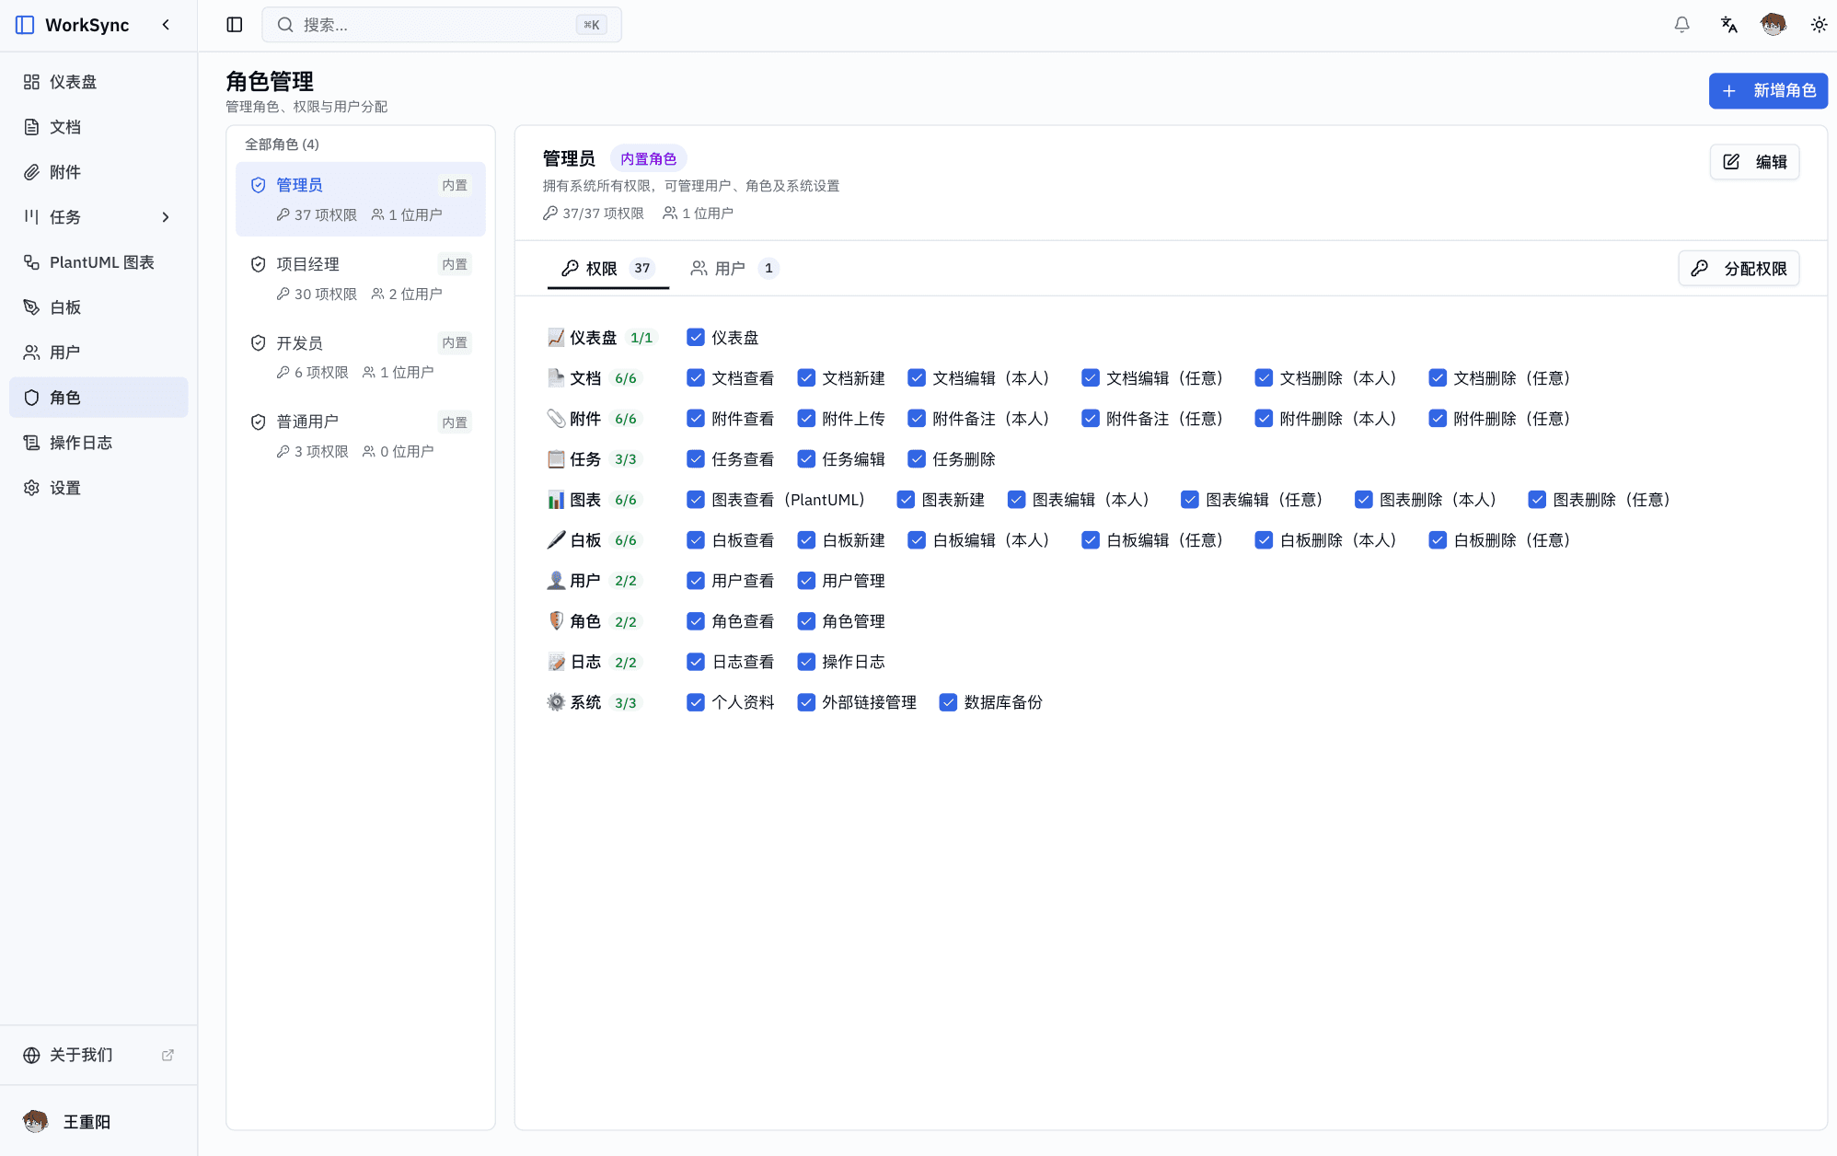This screenshot has height=1156, width=1837.
Task: Uncheck the 数据库备份 permission
Action: point(948,702)
